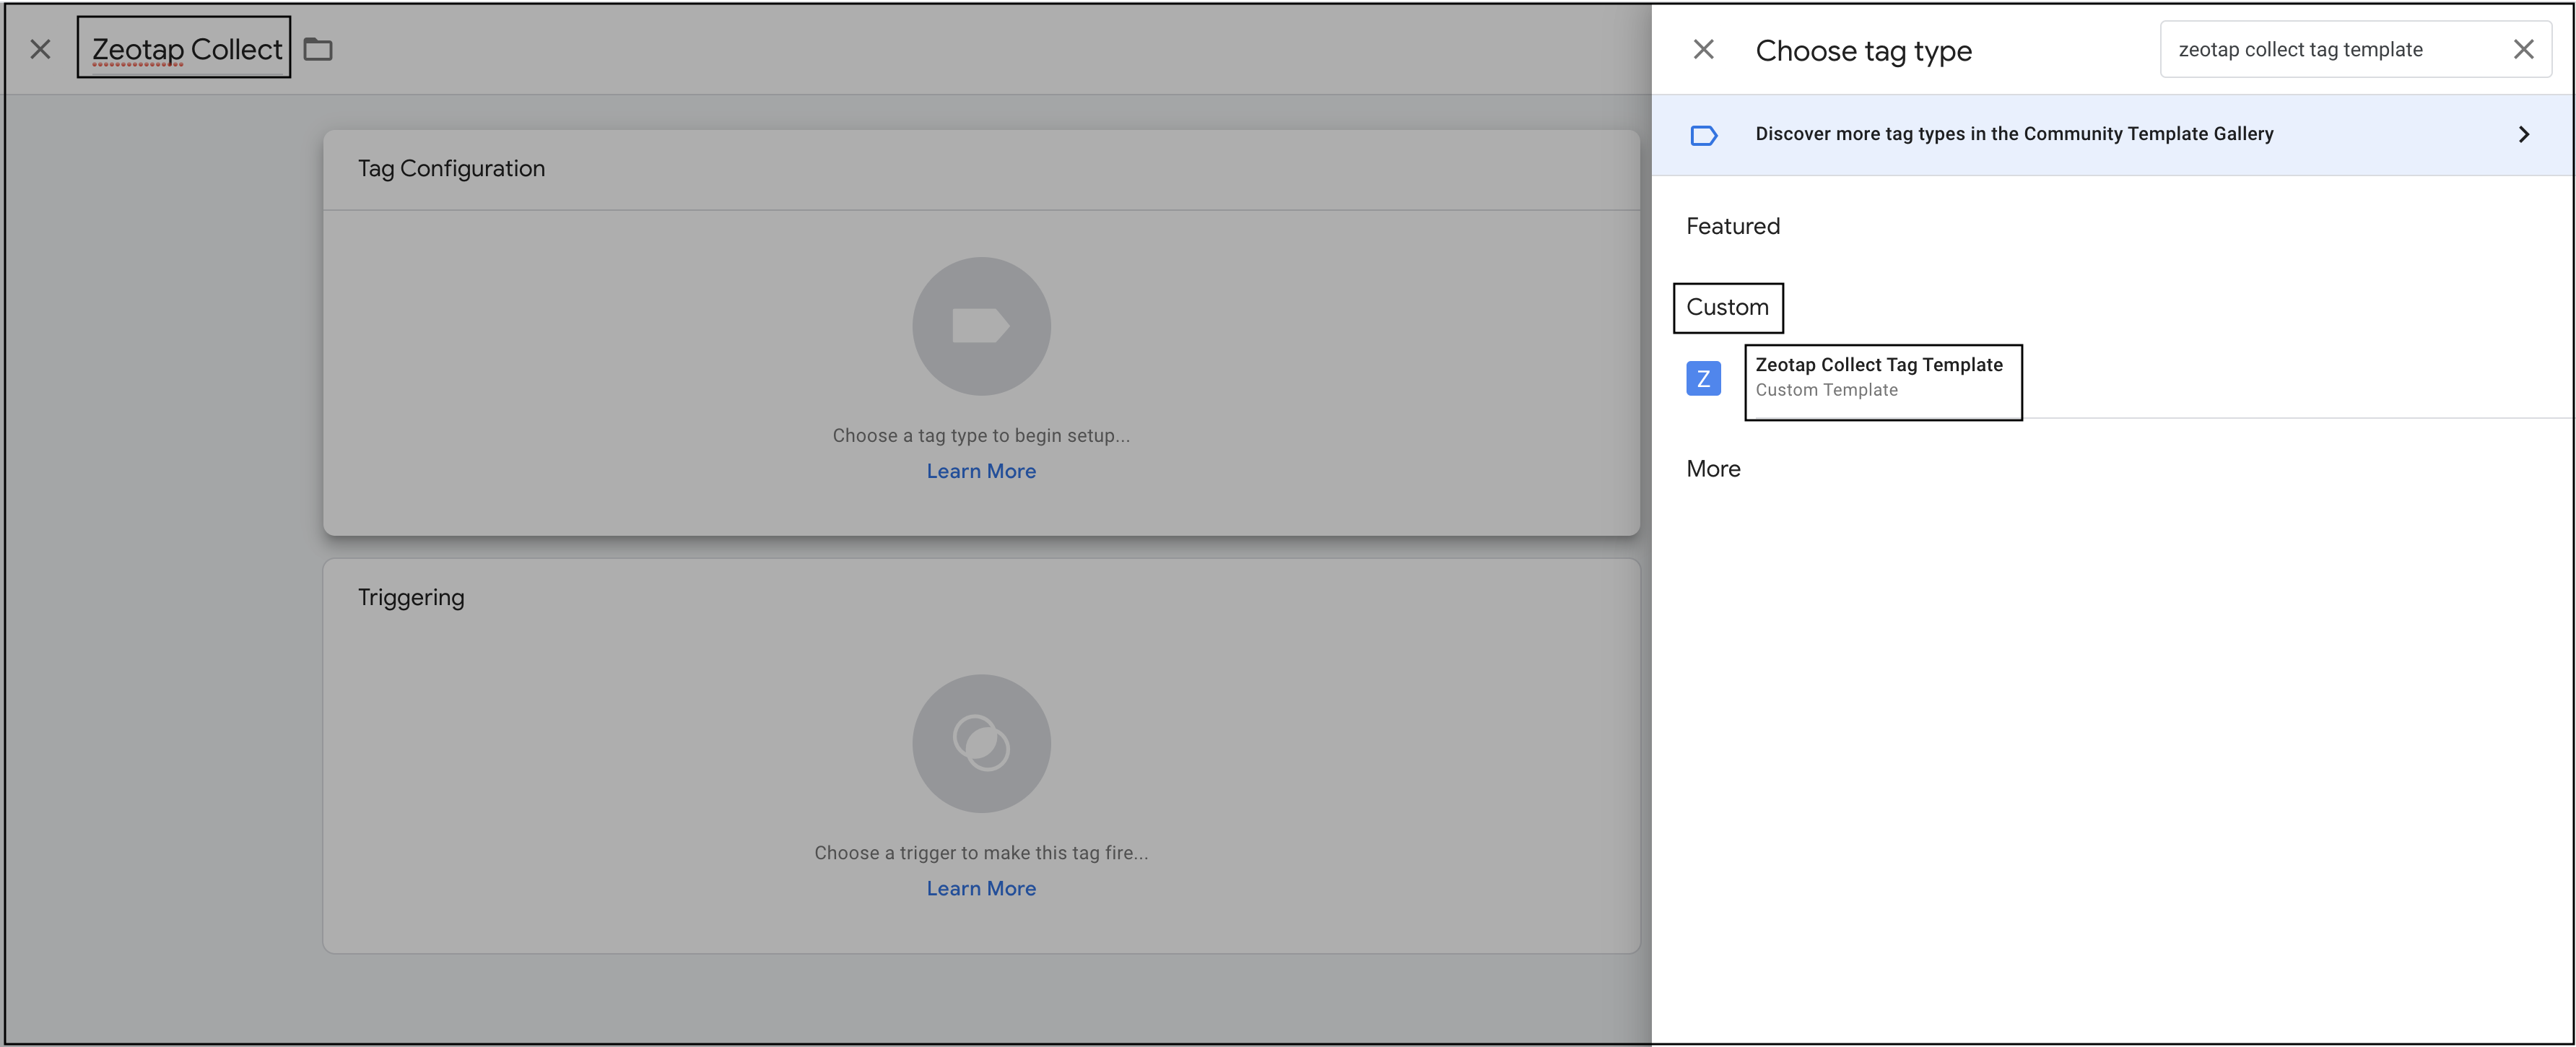Click the gray trigger circle icon
Screen dimensions: 2576x1047
(980, 743)
